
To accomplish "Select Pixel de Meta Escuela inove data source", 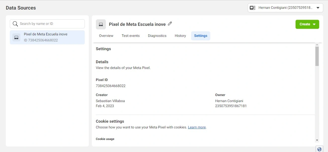I will (x=47, y=37).
